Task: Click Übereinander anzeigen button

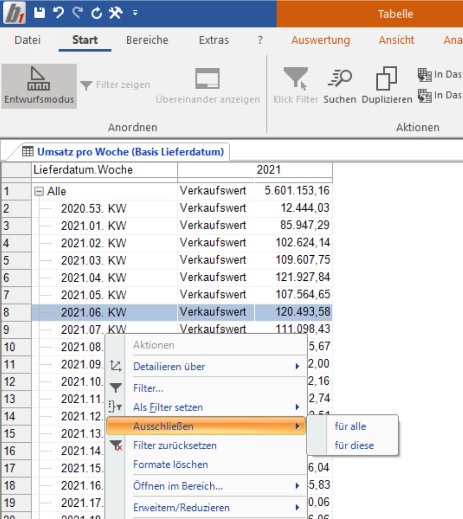Action: pyautogui.click(x=208, y=86)
